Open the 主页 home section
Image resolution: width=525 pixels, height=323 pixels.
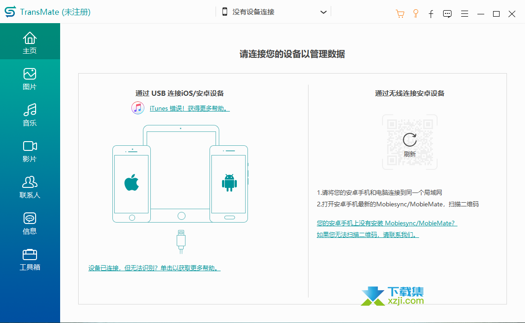click(30, 43)
